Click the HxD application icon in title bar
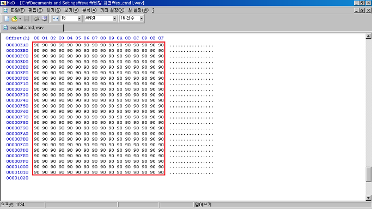The width and height of the screenshot is (372, 209). coord(3,3)
